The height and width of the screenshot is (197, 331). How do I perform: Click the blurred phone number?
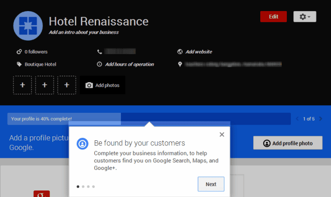click(120, 52)
